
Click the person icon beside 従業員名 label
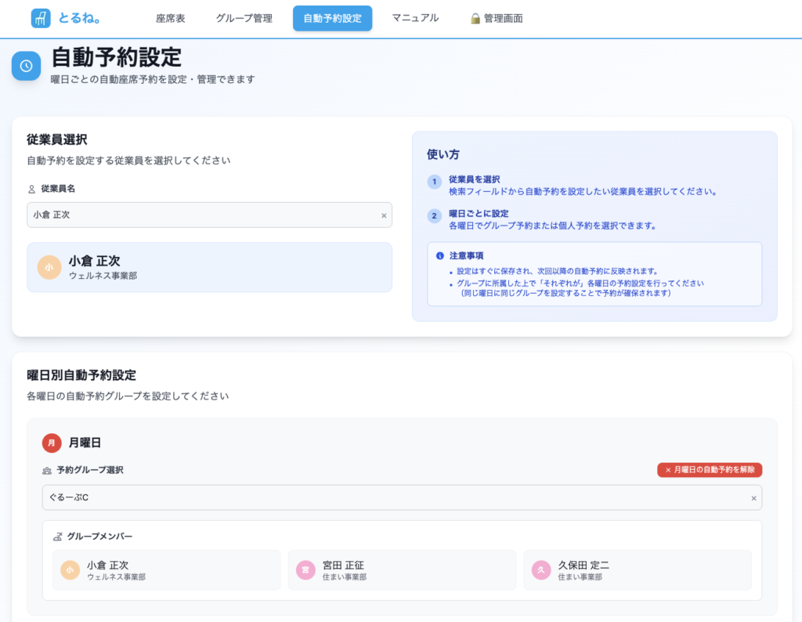(x=32, y=189)
